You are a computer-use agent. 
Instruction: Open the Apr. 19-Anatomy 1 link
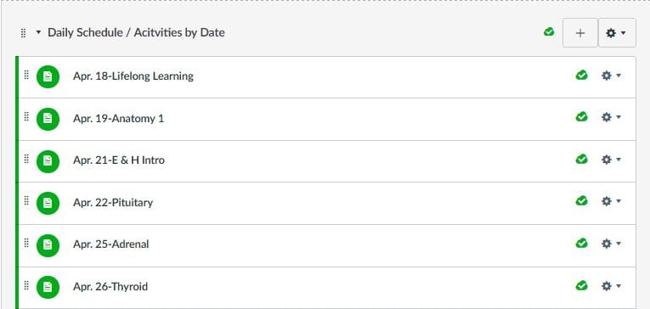click(x=118, y=119)
